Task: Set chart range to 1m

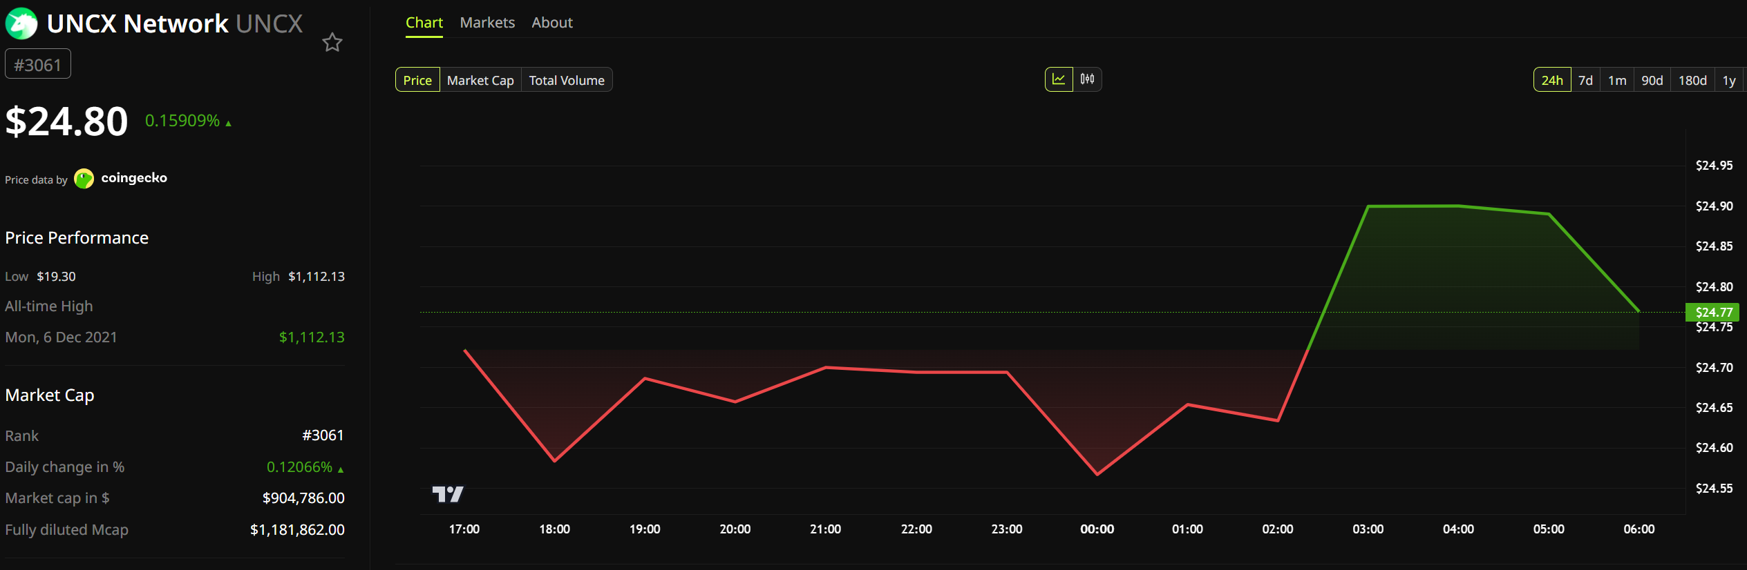Action: coord(1617,80)
